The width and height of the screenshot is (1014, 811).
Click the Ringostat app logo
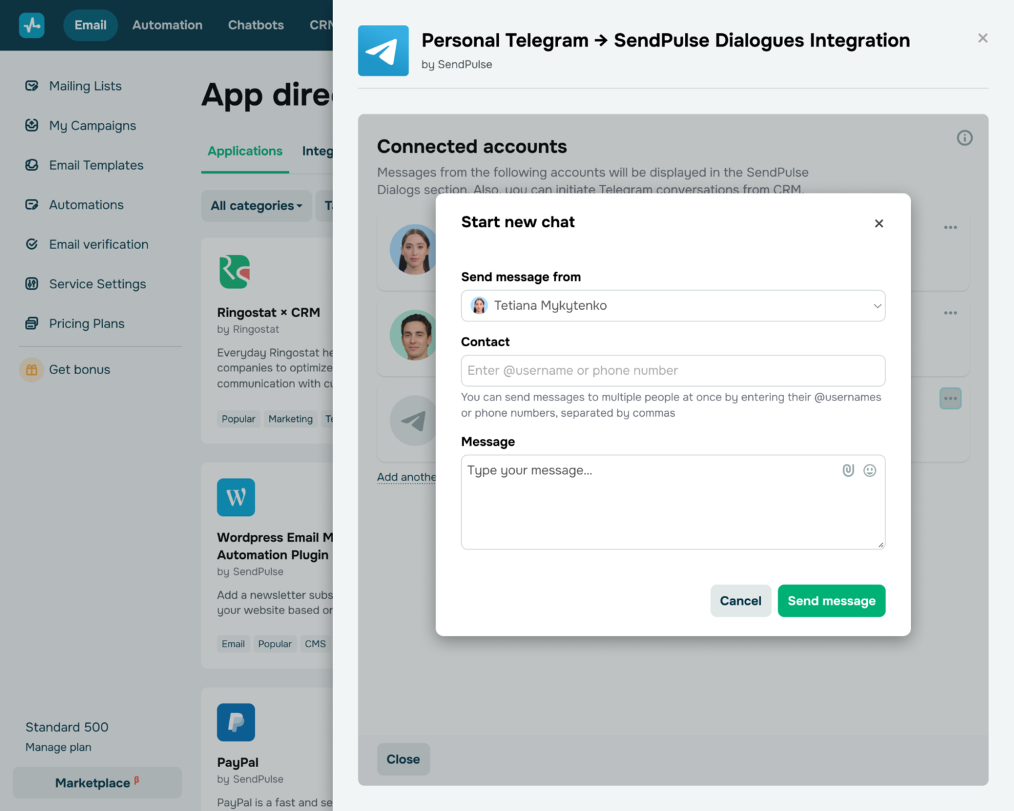[x=235, y=272]
